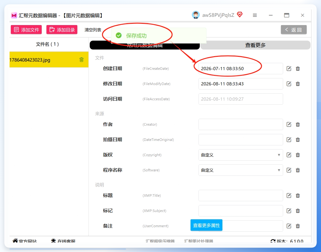Click trash icon for 标记 row
The height and width of the screenshot is (252, 321).
click(x=298, y=211)
